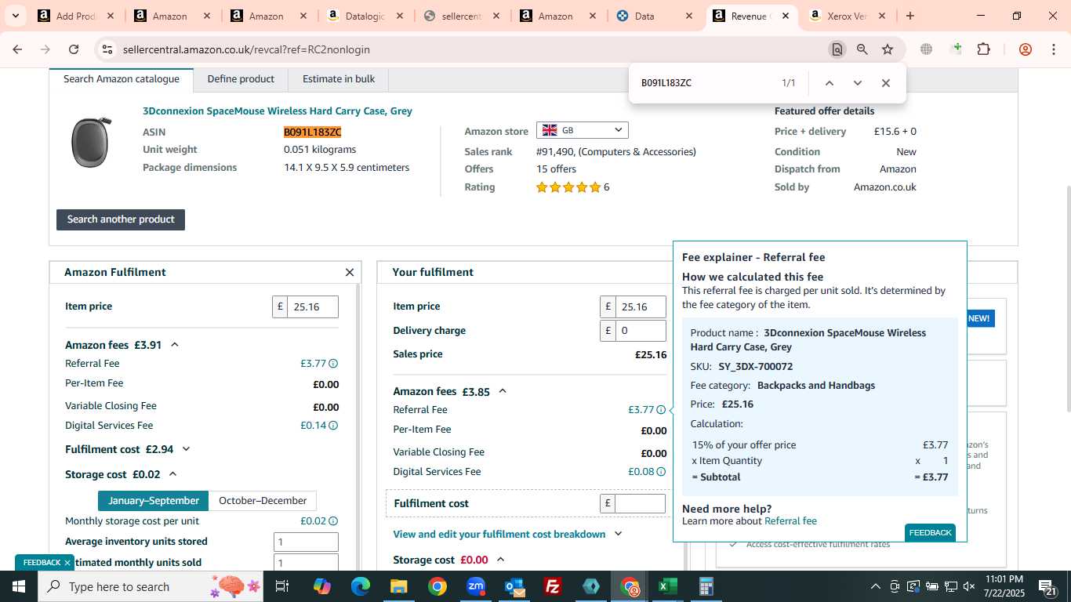Click the green FEEDBACK tab at the bottom
Image resolution: width=1071 pixels, height=602 pixels.
coord(42,563)
